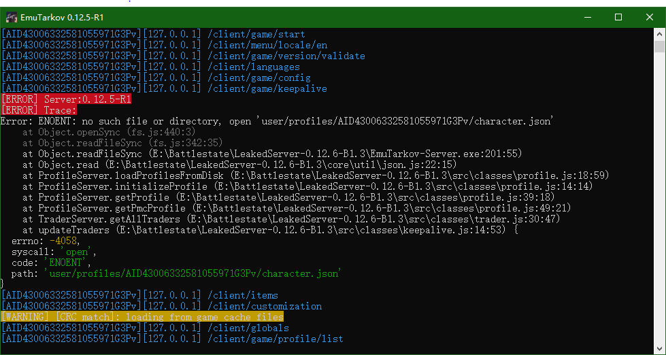Click the syscall 'open' value

[x=73, y=252]
